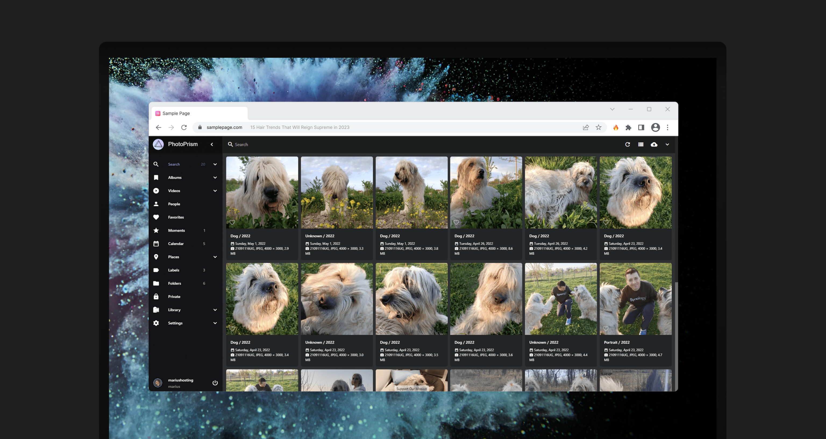Screen dimensions: 826x439
Task: Expand the Albums section
Action: tap(215, 177)
